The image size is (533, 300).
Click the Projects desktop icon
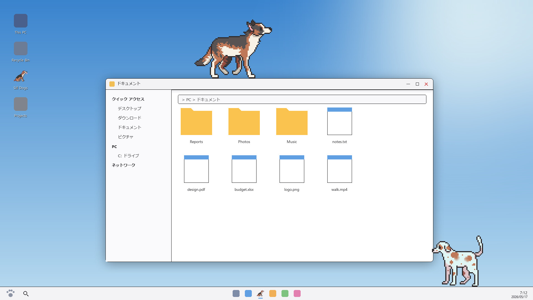pyautogui.click(x=21, y=104)
